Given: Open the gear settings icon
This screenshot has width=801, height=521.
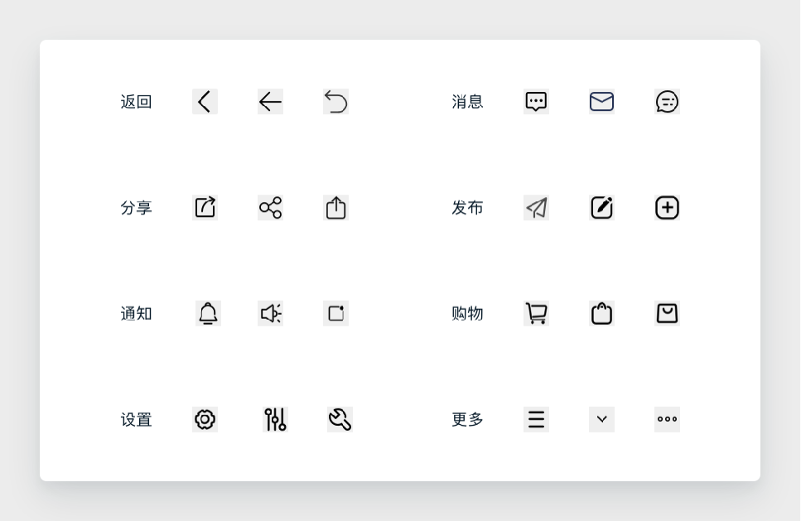Looking at the screenshot, I should click(205, 420).
